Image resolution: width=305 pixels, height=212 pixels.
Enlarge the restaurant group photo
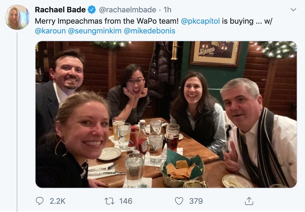(166, 114)
